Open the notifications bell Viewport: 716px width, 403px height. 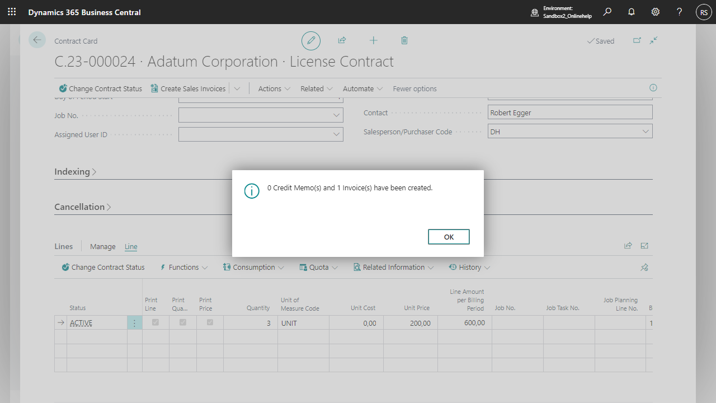pyautogui.click(x=632, y=12)
